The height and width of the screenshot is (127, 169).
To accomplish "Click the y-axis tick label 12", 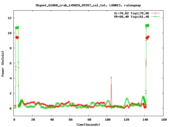I will point(10,18).
